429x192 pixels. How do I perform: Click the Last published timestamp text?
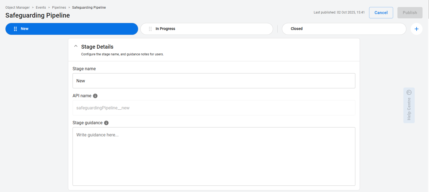coord(339,12)
